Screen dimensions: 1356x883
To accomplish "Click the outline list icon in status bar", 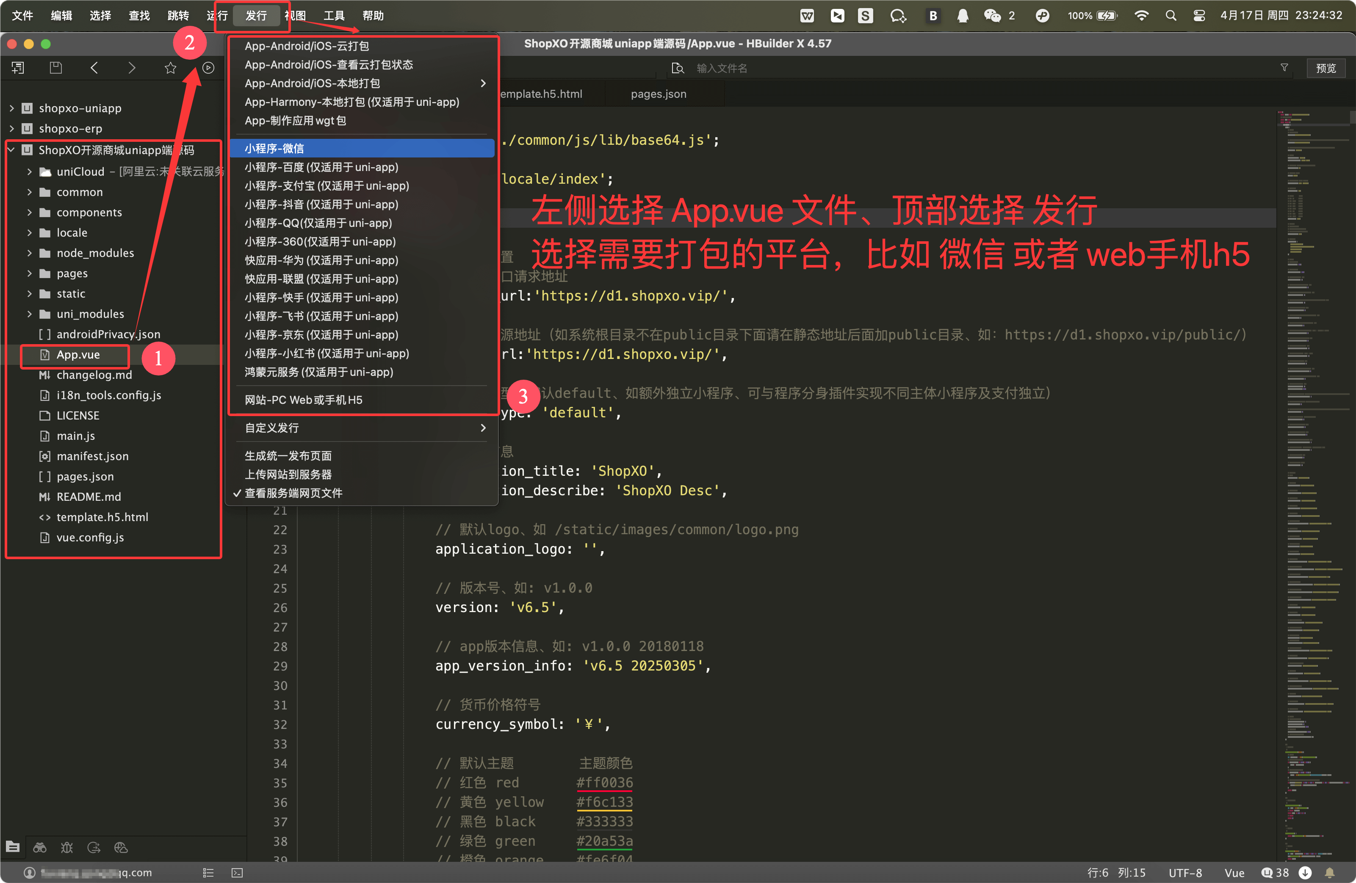I will [x=208, y=872].
